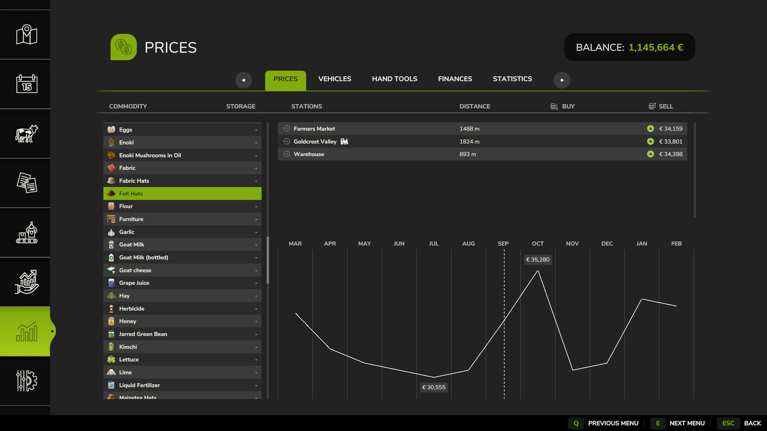Switch to the VEHICLES tab

(335, 79)
